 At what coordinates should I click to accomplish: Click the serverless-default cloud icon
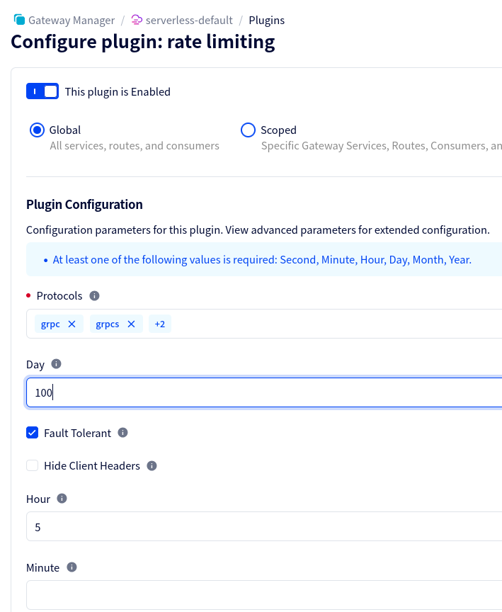coord(137,21)
